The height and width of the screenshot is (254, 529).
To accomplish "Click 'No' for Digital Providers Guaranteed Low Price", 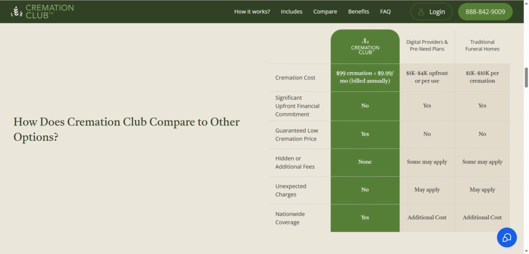I will click(427, 134).
